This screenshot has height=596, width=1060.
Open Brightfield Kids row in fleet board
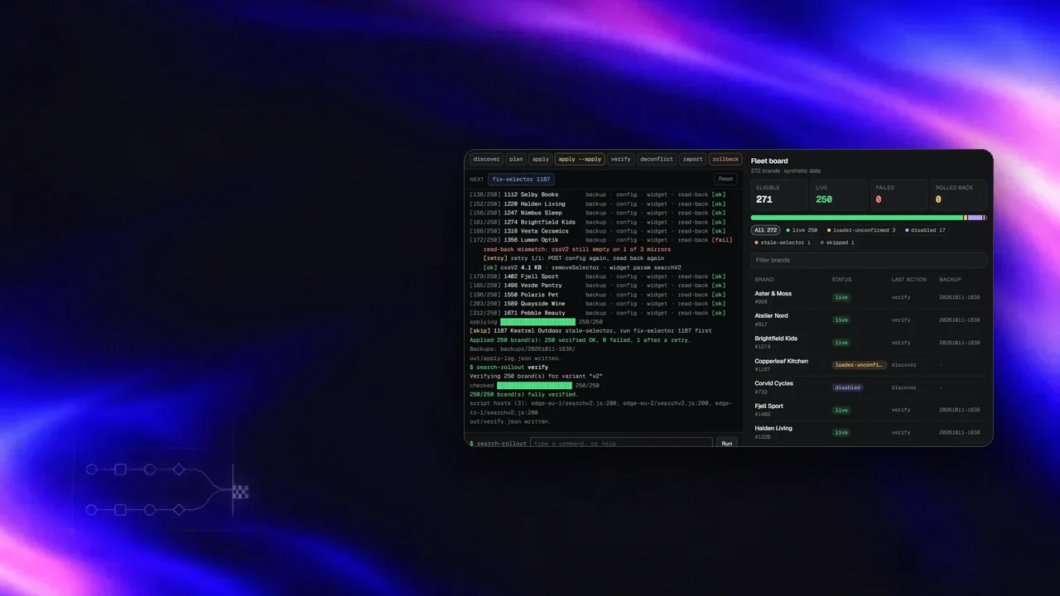coord(869,342)
